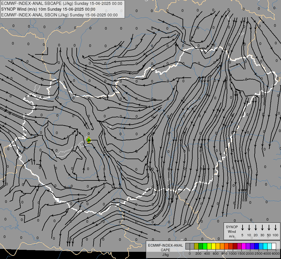Click the '30' wind speed label
This screenshot has height=259, width=281.
point(262,235)
